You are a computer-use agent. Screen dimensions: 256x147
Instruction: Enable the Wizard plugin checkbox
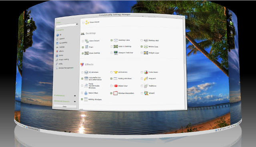coord(142,93)
